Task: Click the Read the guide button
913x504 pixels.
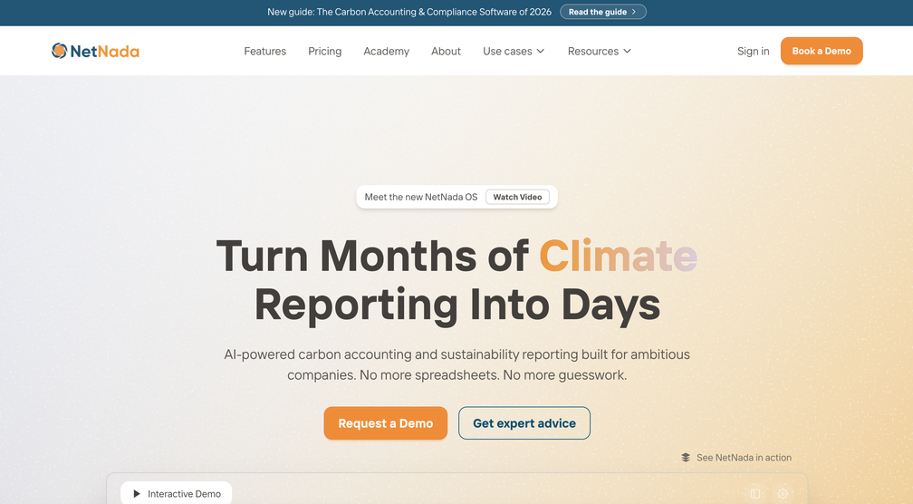Action: pyautogui.click(x=603, y=12)
